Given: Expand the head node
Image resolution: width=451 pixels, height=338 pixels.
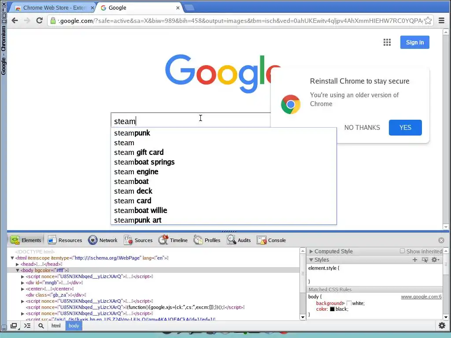Looking at the screenshot, I should [17, 264].
